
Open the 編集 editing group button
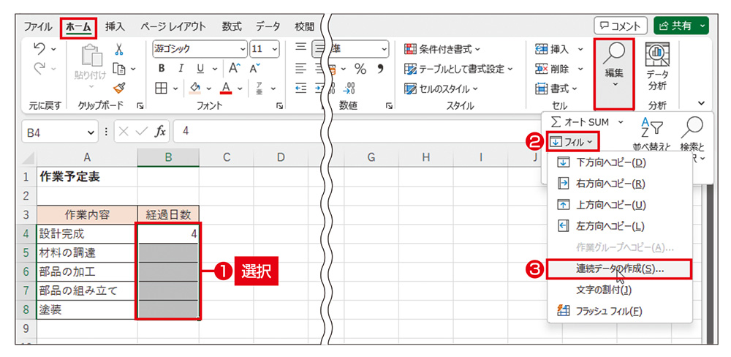click(614, 75)
